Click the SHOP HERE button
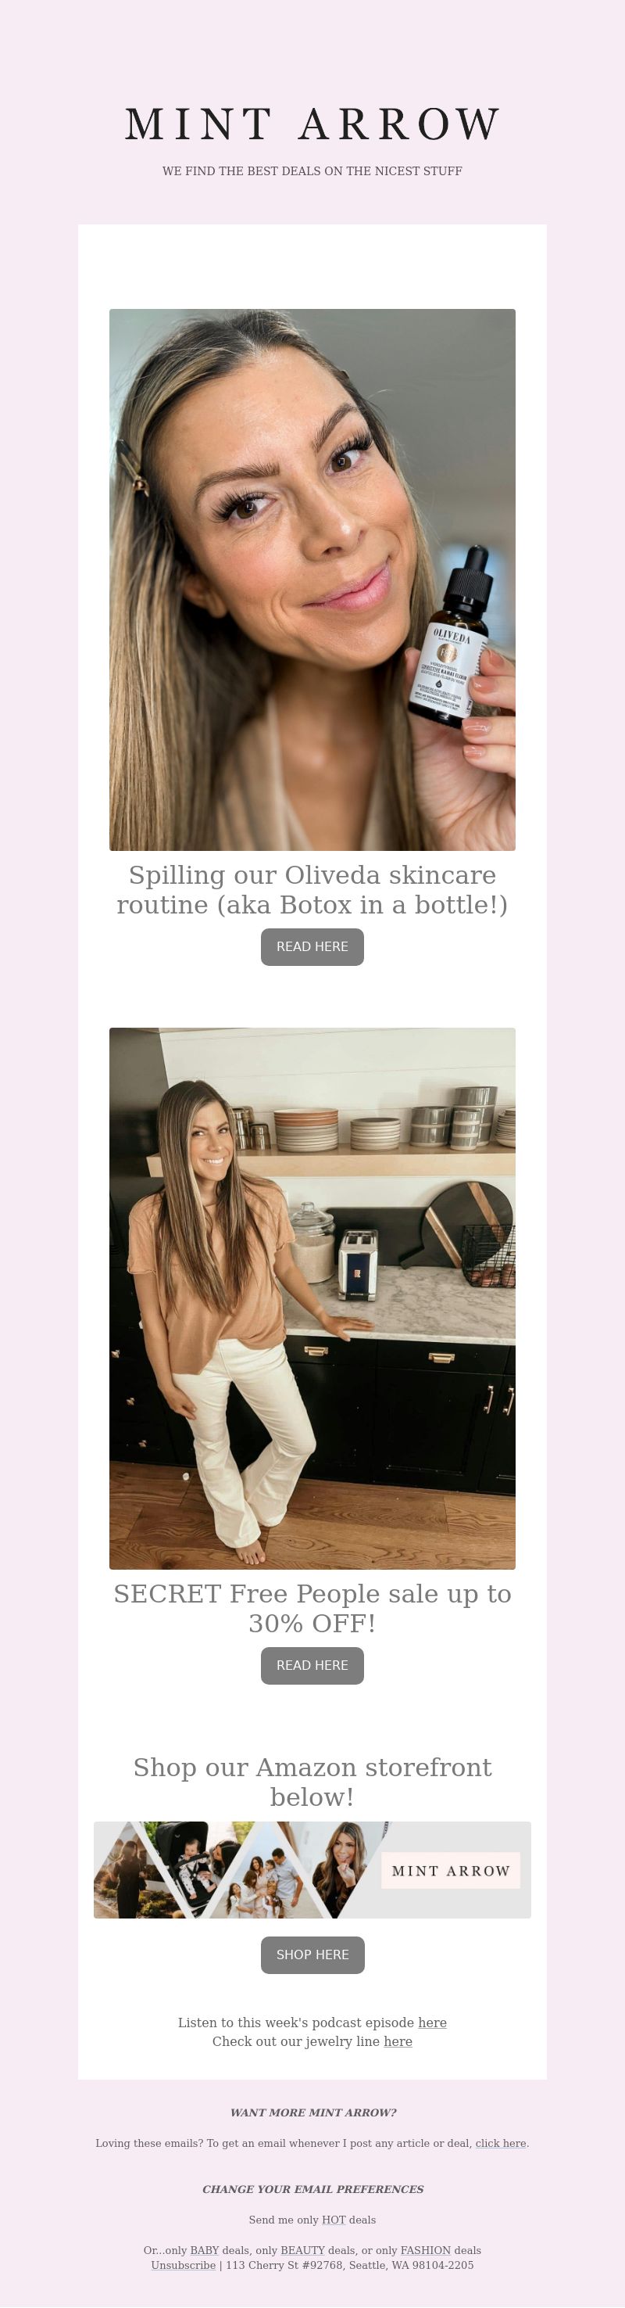 (x=312, y=1955)
